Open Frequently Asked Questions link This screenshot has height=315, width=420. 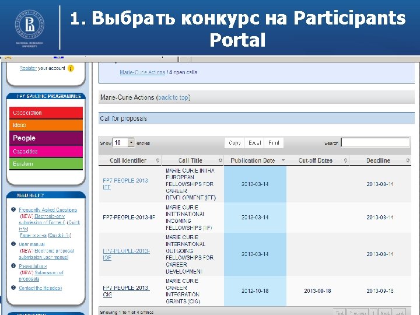pyautogui.click(x=48, y=210)
